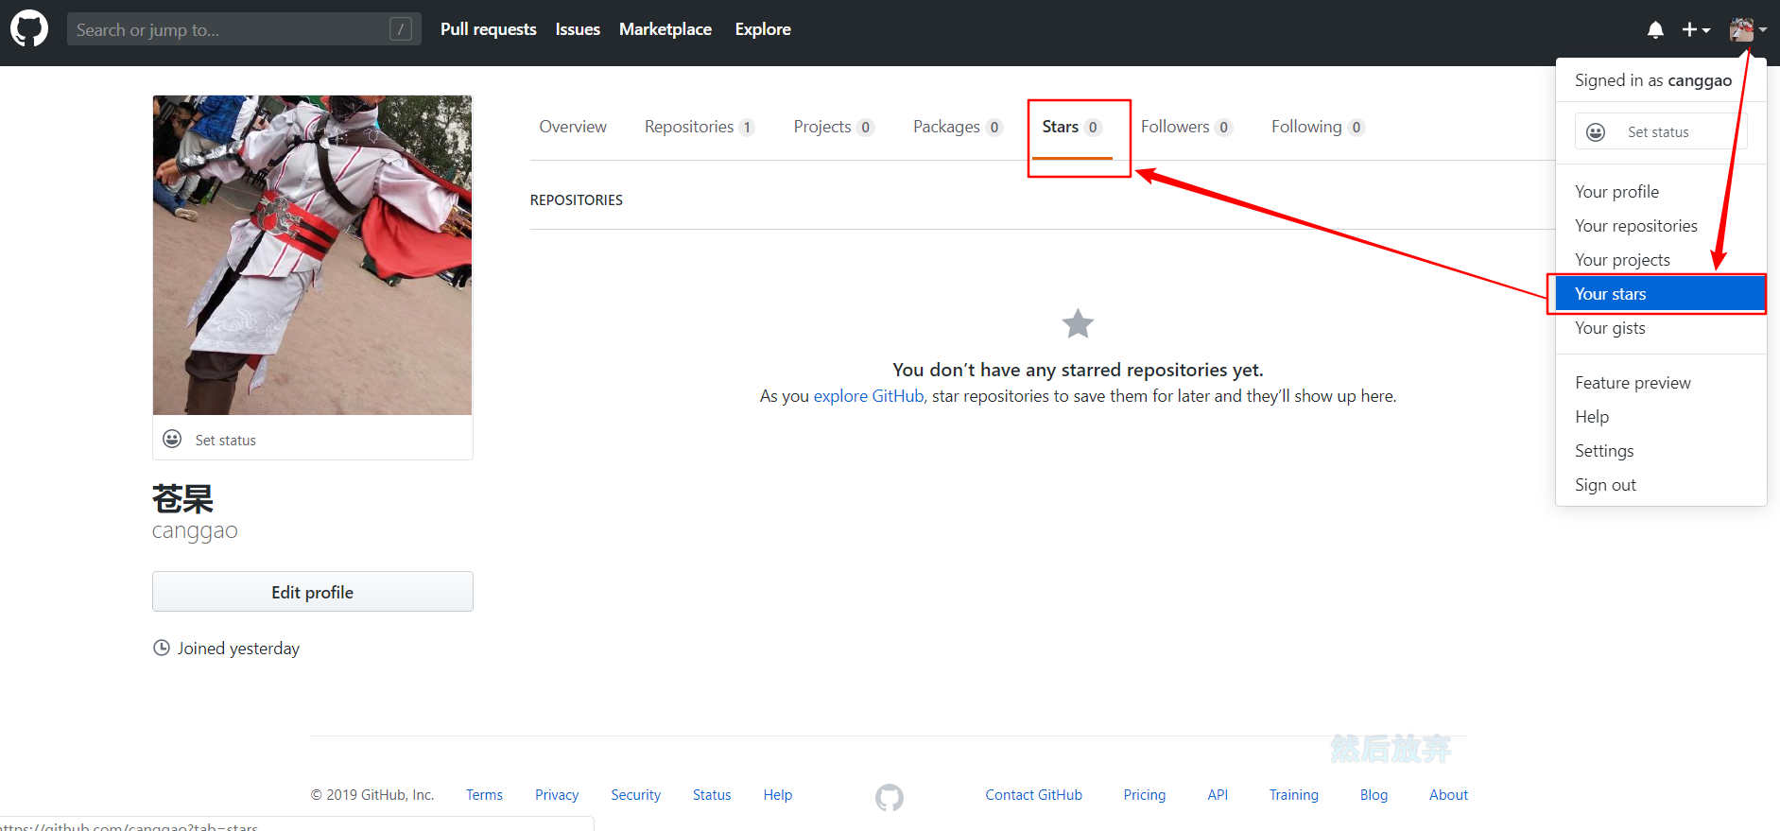The width and height of the screenshot is (1780, 831).
Task: Switch to the Followers tab
Action: pyautogui.click(x=1186, y=127)
